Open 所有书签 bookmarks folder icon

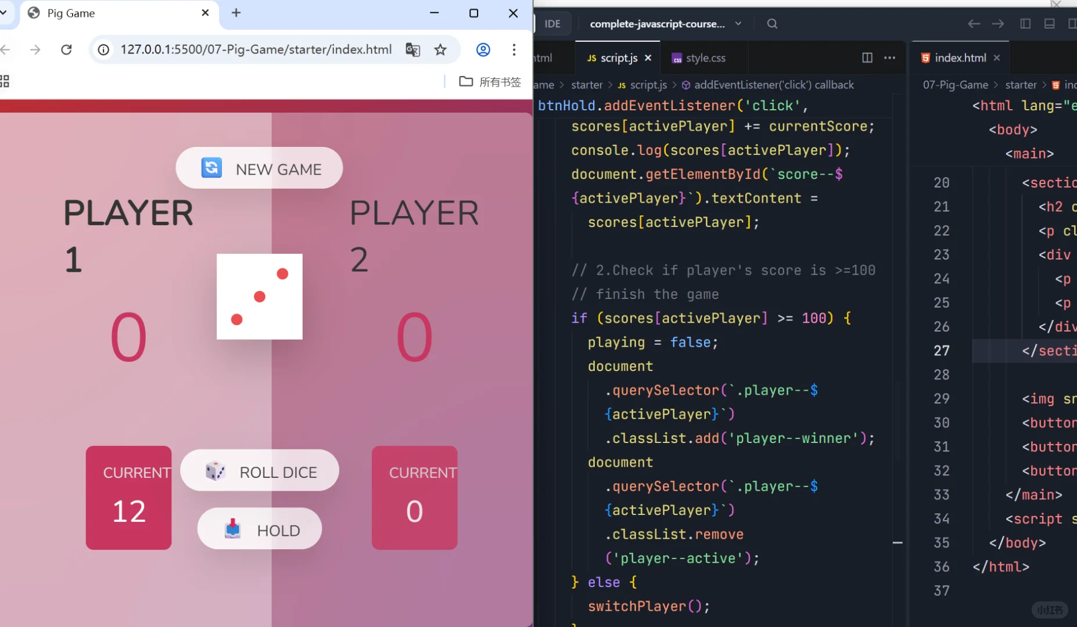pyautogui.click(x=466, y=81)
